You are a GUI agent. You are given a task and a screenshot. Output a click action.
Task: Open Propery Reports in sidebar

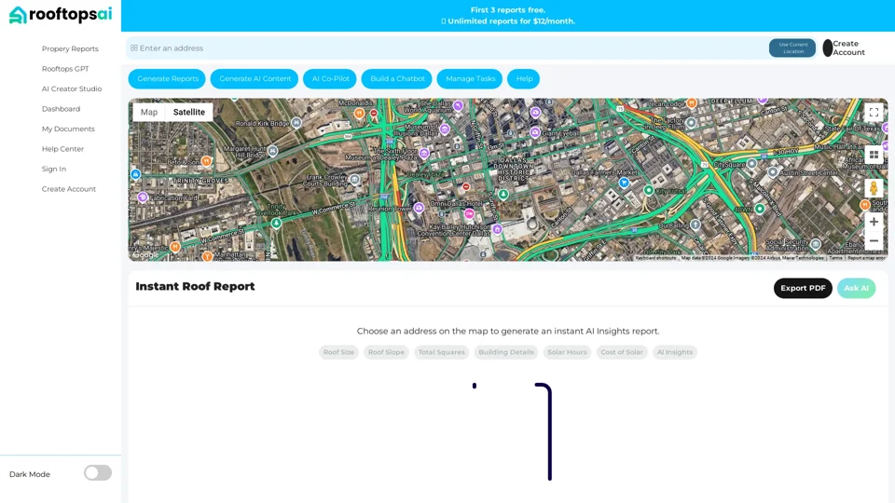[x=70, y=49]
